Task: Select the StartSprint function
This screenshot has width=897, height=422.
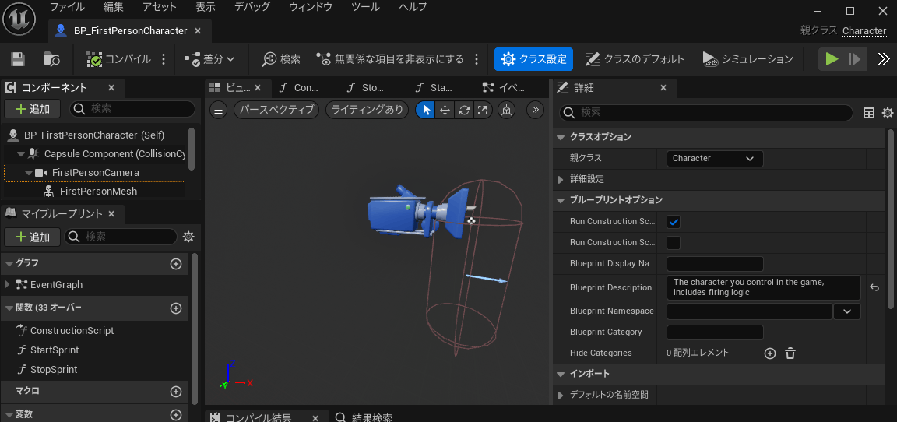Action: (x=55, y=350)
